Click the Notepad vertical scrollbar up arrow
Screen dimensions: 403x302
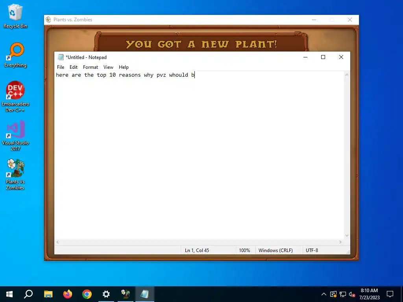pyautogui.click(x=347, y=75)
